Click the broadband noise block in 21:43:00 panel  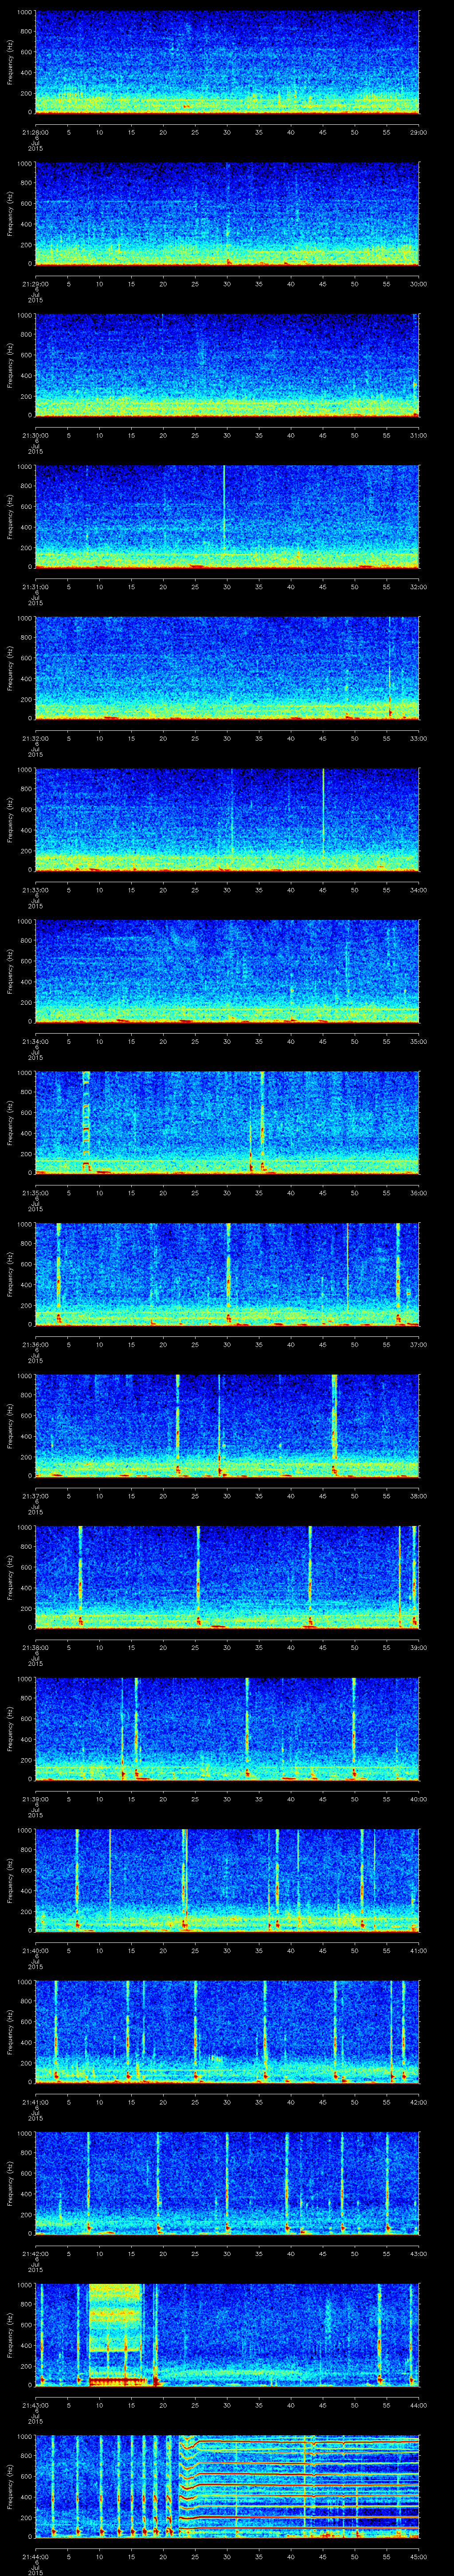click(x=116, y=2334)
